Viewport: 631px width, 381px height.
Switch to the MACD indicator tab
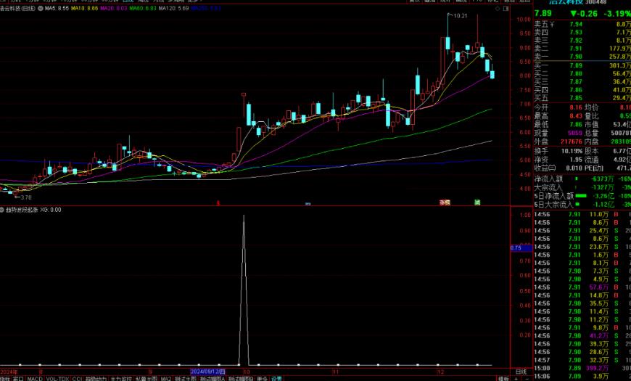pyautogui.click(x=35, y=379)
